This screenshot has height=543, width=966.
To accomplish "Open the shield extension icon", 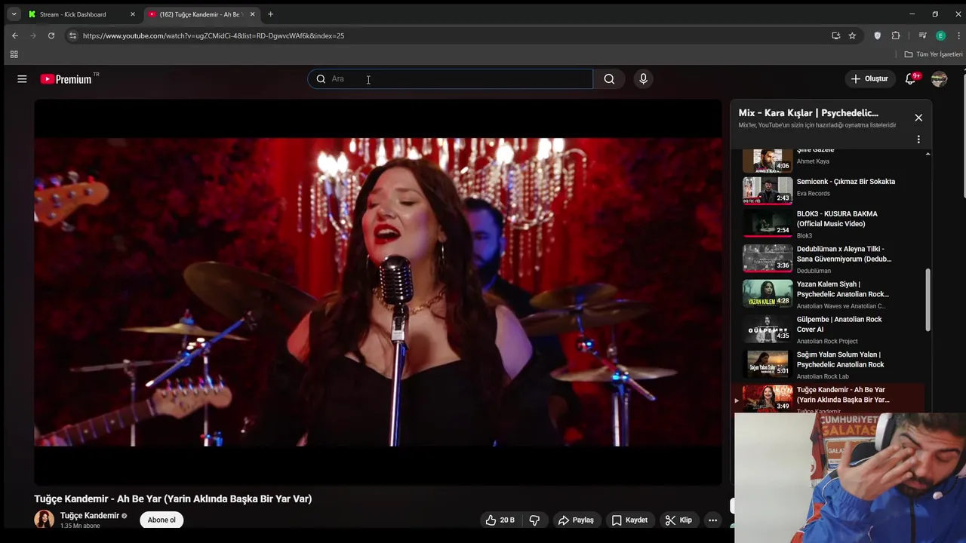I will pyautogui.click(x=877, y=35).
